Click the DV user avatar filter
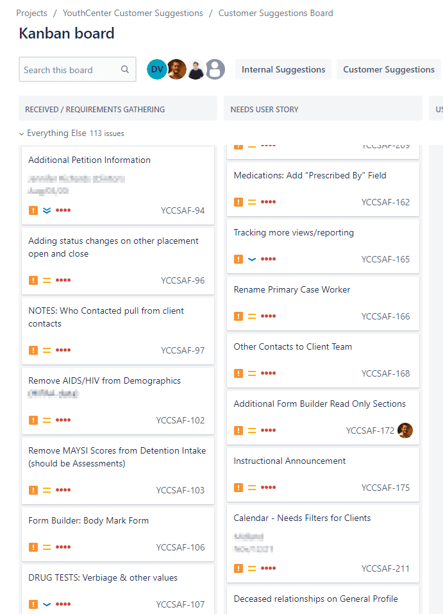443x614 pixels. click(157, 69)
